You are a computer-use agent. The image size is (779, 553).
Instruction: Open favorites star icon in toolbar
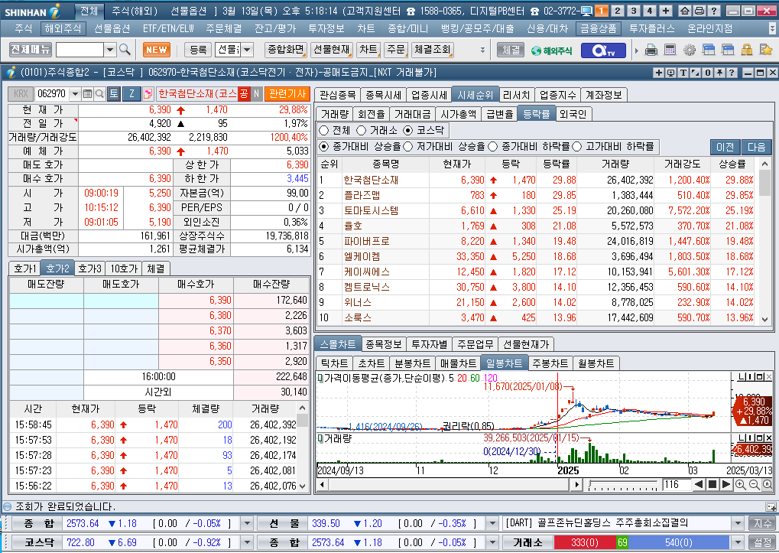(x=765, y=50)
